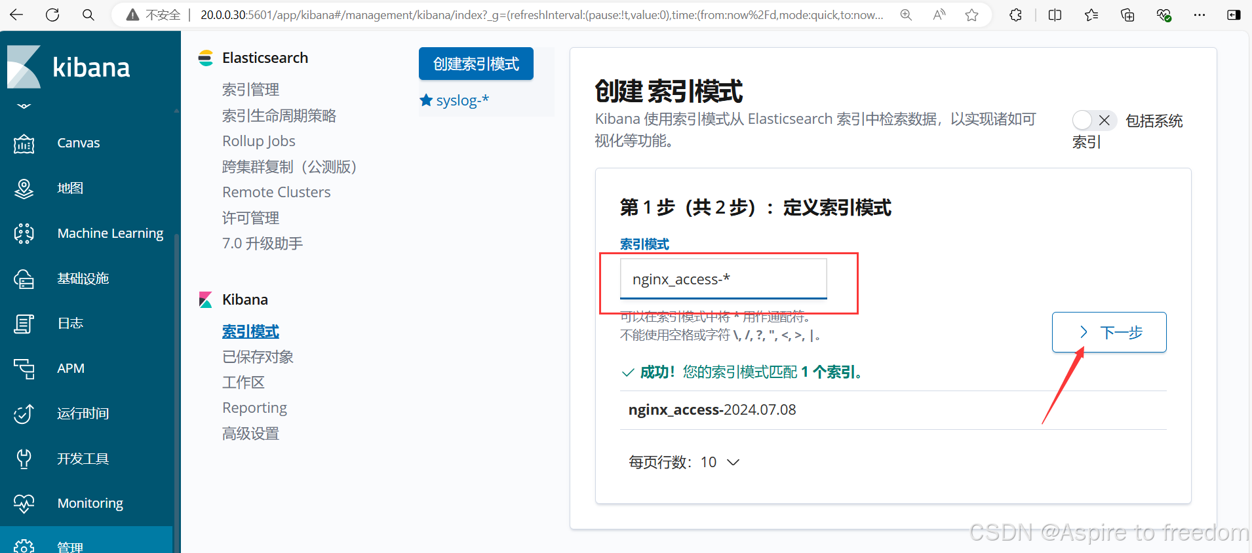The image size is (1252, 553).
Task: Click the zoom icon in address bar
Action: point(906,14)
